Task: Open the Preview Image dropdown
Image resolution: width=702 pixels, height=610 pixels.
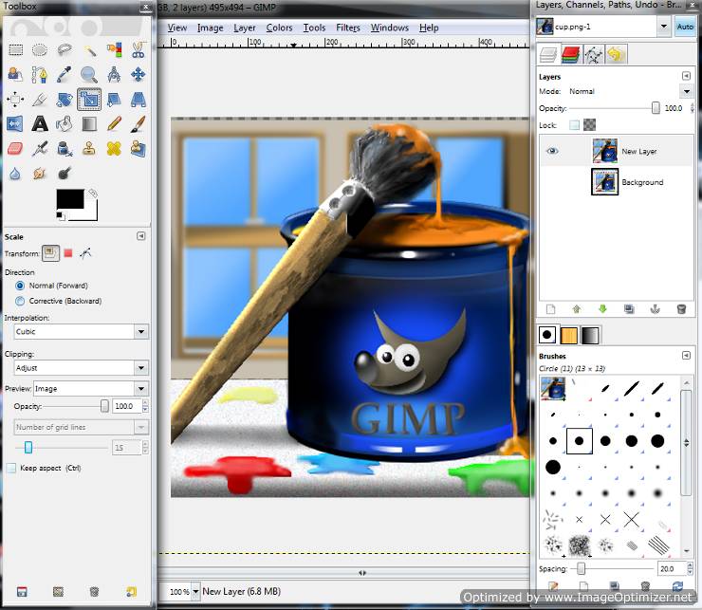Action: pyautogui.click(x=91, y=389)
